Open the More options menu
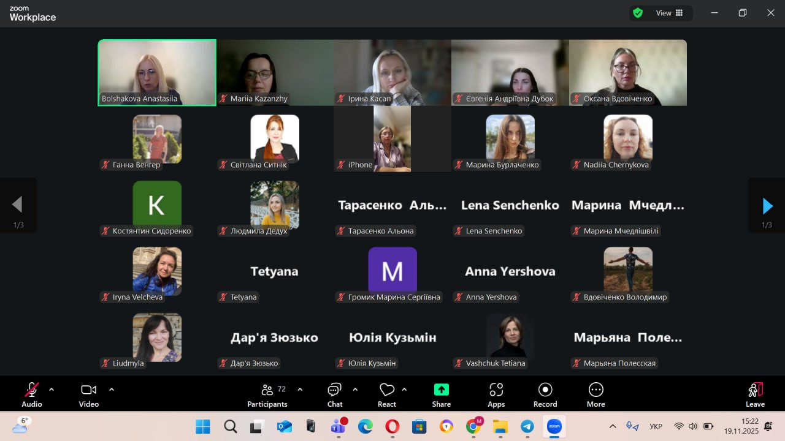Image resolution: width=785 pixels, height=441 pixels. click(x=595, y=394)
